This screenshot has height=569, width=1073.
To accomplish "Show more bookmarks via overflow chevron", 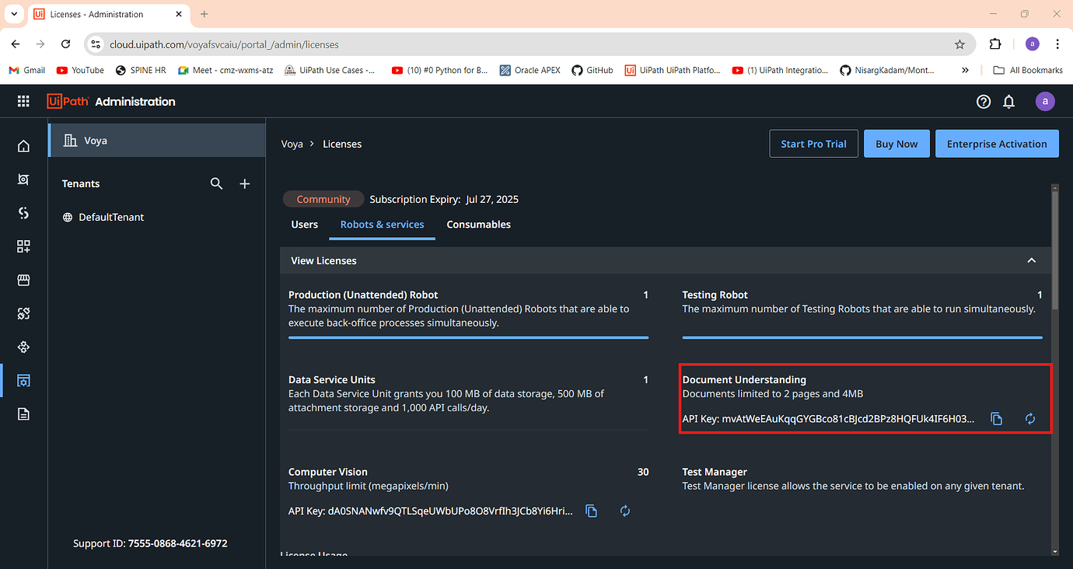I will (x=965, y=70).
